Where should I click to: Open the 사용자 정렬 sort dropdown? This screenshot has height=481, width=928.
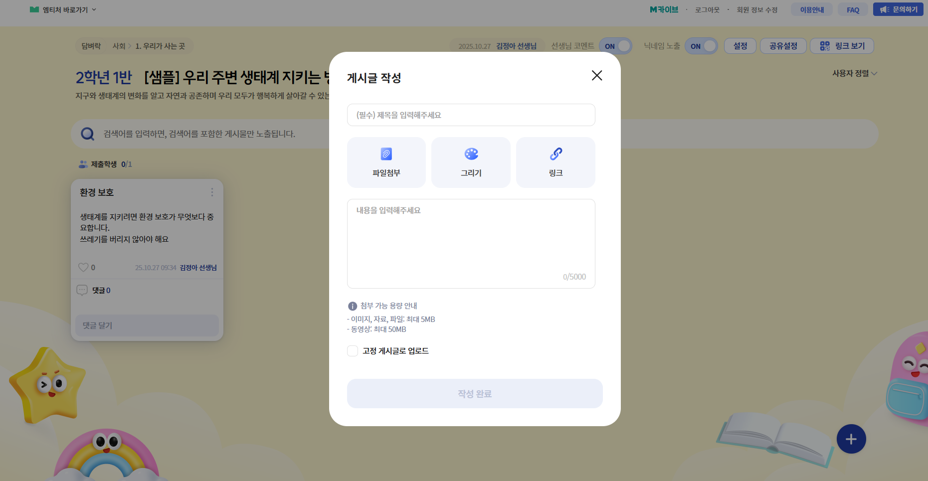[854, 73]
